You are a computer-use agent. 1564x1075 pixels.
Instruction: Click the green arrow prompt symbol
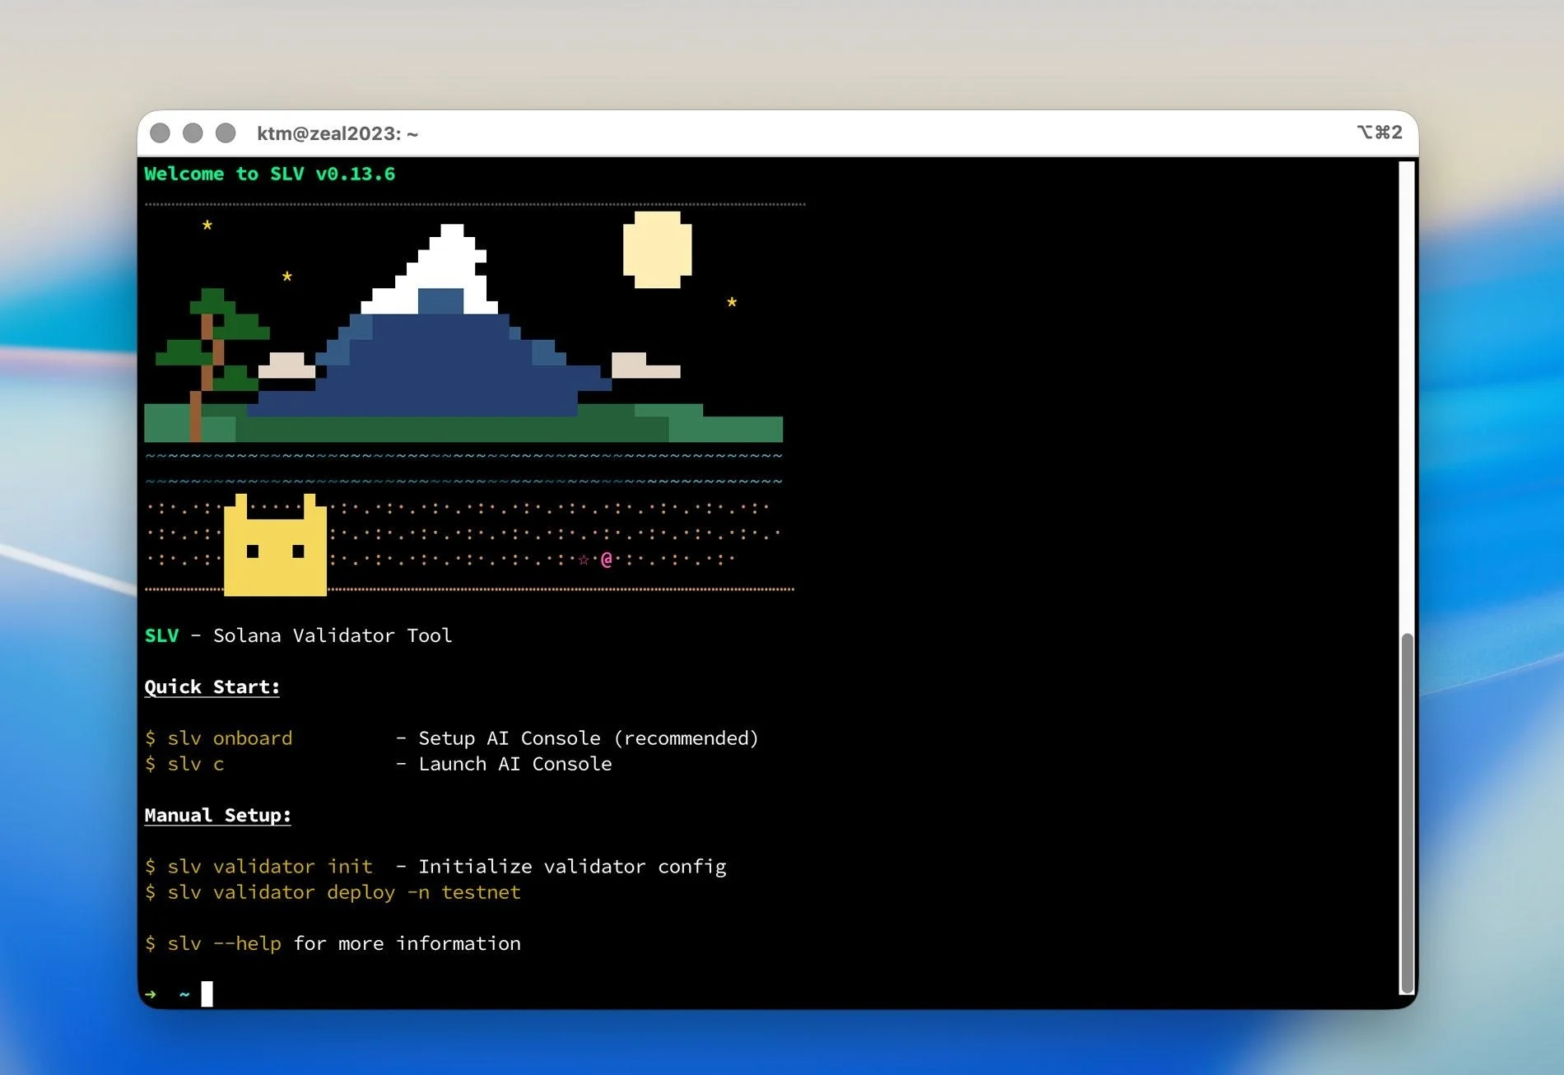click(151, 994)
